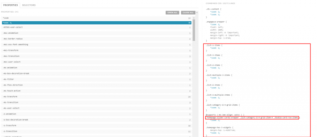The height and width of the screenshot is (137, 317).
Task: Click the '.ntv-content {' selector line
Action: click(x=213, y=9)
